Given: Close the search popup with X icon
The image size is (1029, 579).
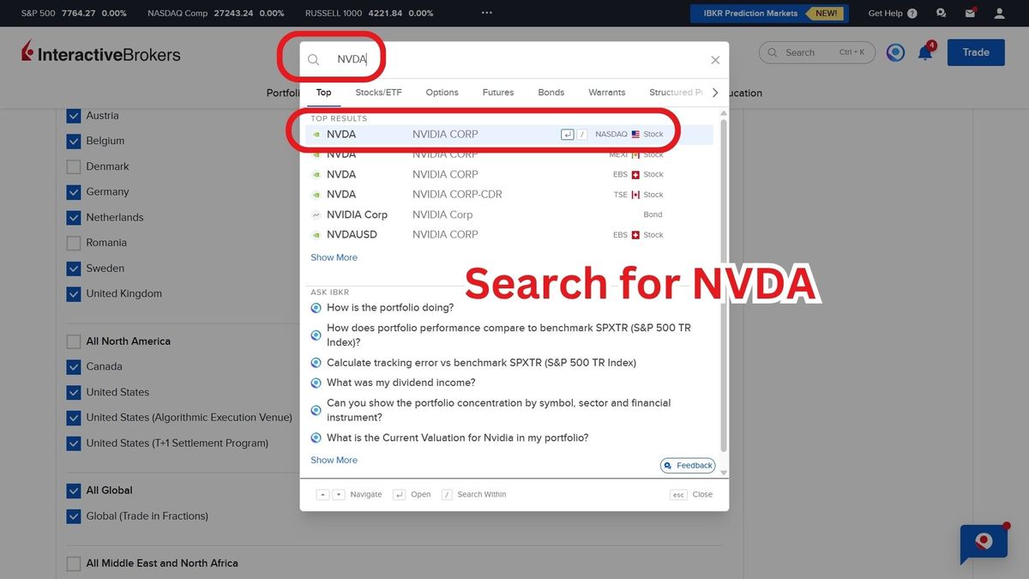Looking at the screenshot, I should click(x=715, y=60).
